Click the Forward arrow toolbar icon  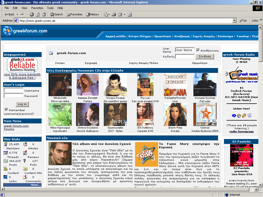point(22,14)
